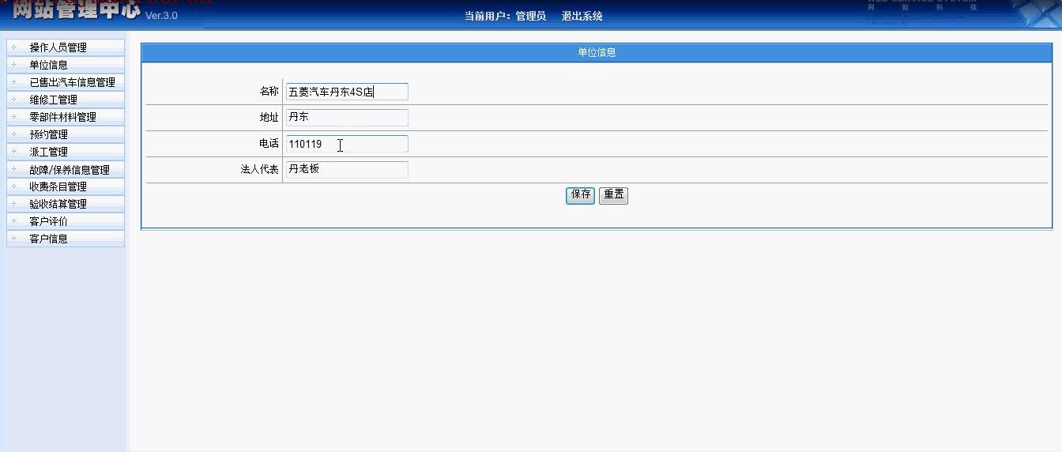The image size is (1062, 452).
Task: Click the plus icon beside 零部件材料管理
Action: click(x=13, y=116)
